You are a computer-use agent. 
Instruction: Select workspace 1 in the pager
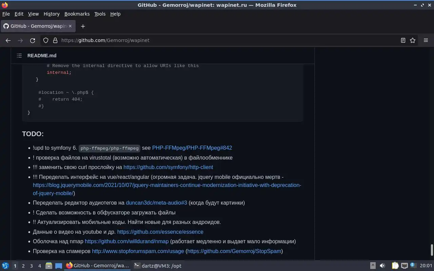click(x=15, y=266)
